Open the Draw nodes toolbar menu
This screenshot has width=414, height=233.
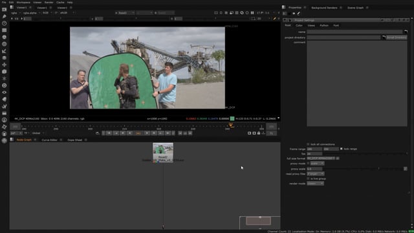pyautogui.click(x=5, y=16)
